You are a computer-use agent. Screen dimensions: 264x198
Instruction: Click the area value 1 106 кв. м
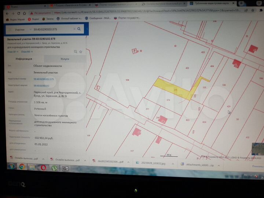click(41, 102)
